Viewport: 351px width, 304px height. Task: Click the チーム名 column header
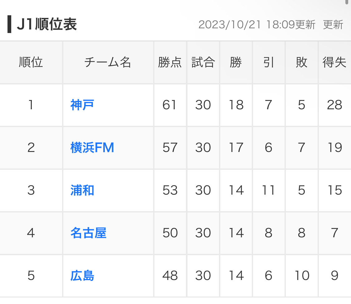[x=108, y=62]
